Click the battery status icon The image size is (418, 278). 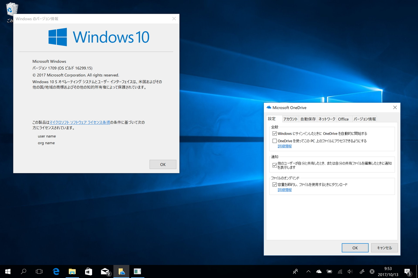(329, 271)
